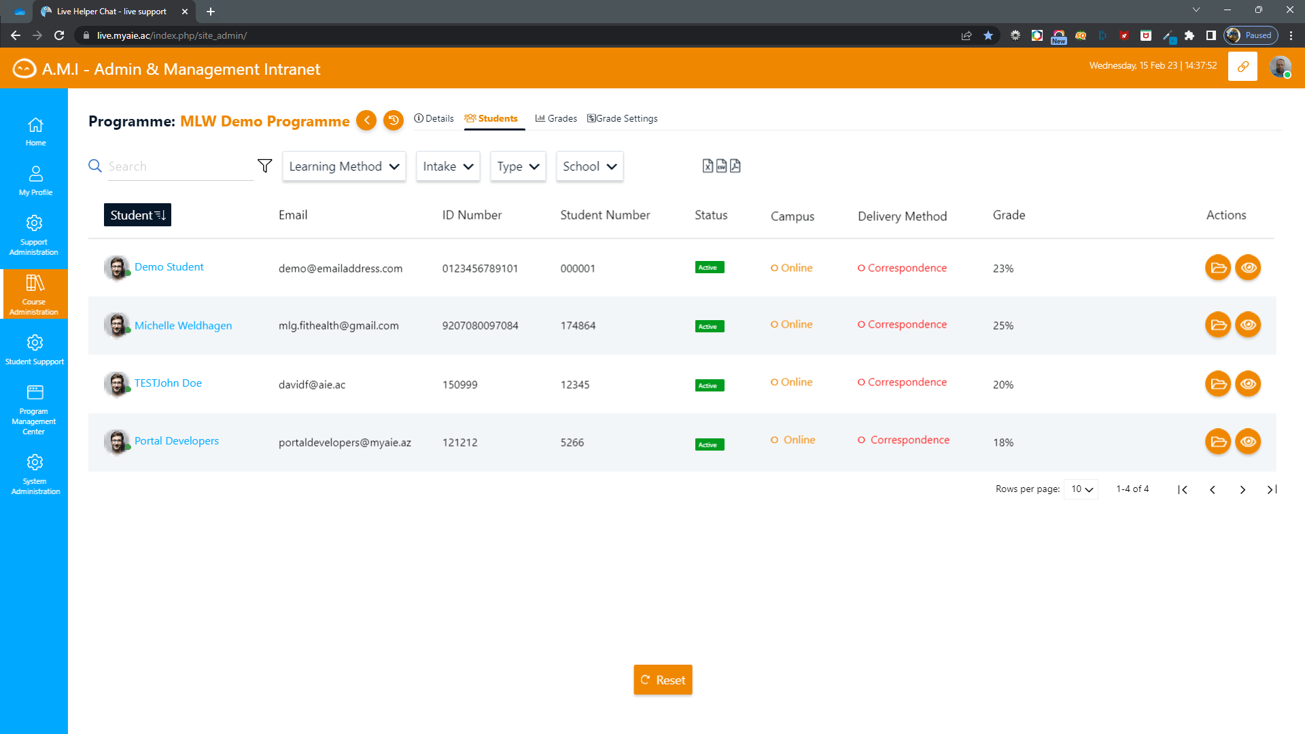Open the Michelle Weldhagen profile link
Screen dimensions: 1305x734
pos(184,326)
